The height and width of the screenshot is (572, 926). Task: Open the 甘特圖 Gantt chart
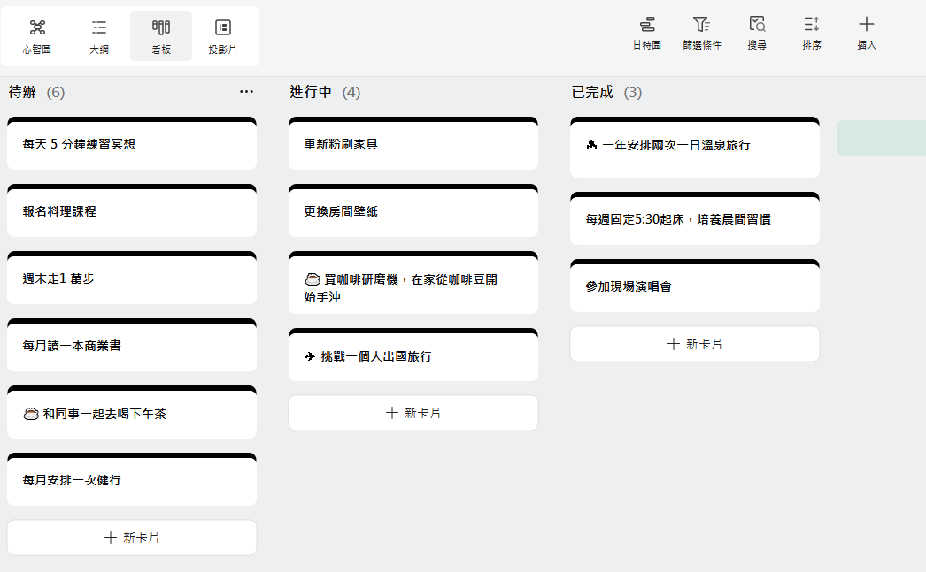646,34
